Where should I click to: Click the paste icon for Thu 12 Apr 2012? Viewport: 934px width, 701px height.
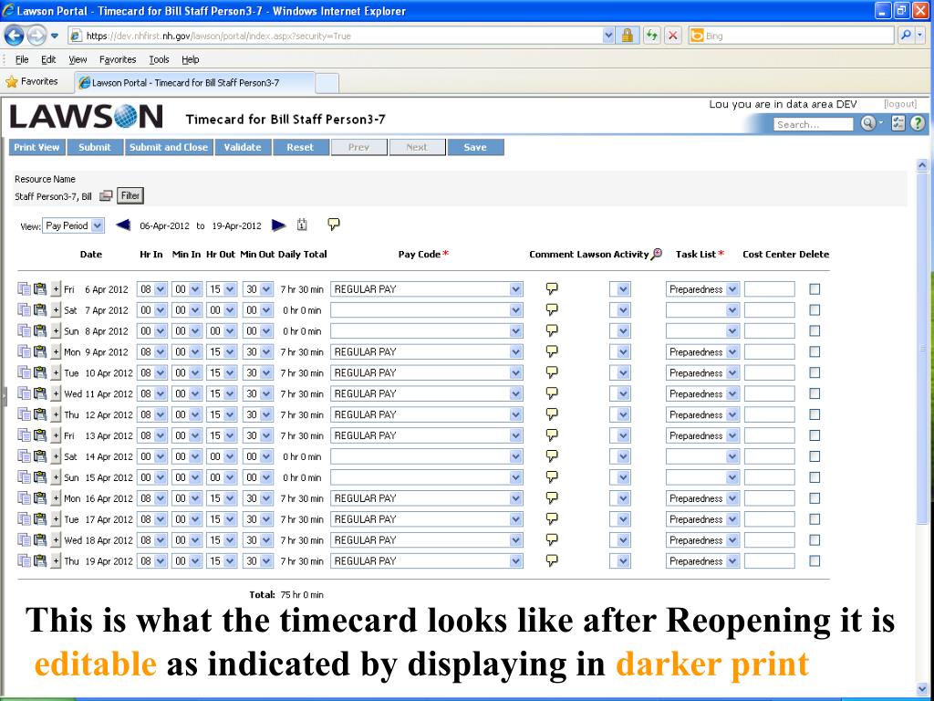40,414
